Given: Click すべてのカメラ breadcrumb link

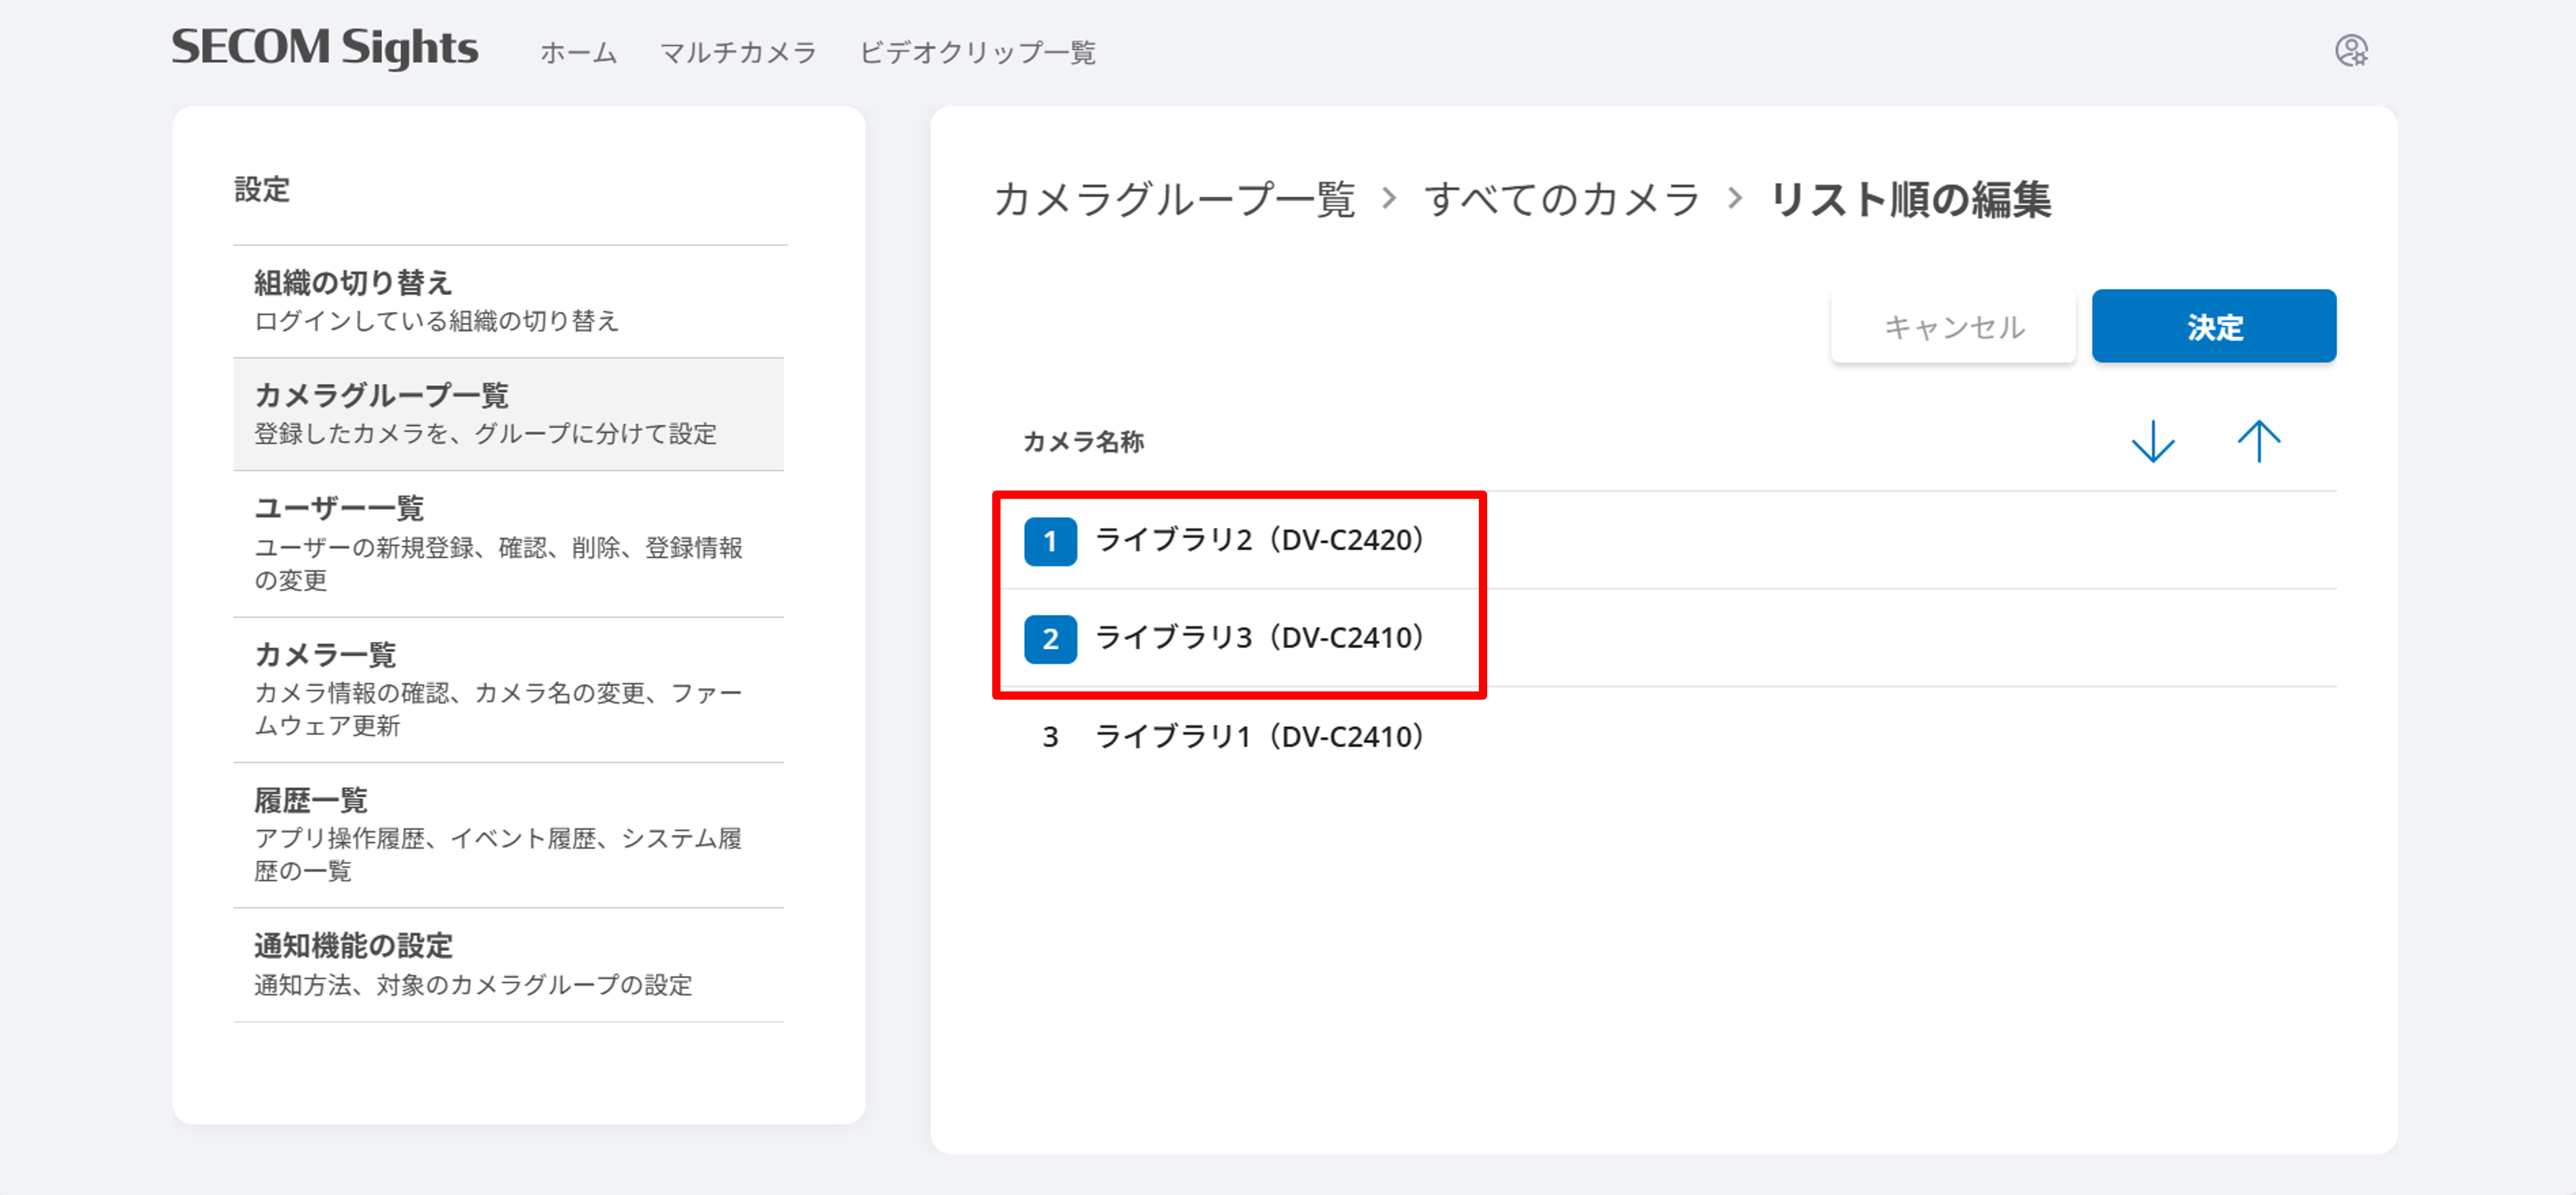Looking at the screenshot, I should [x=1562, y=199].
